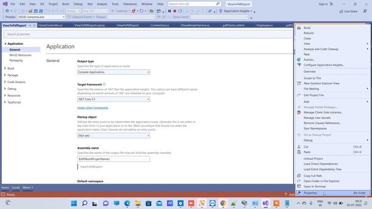Expand the Debug properties section
This screenshot has height=209, width=372.
click(5, 89)
